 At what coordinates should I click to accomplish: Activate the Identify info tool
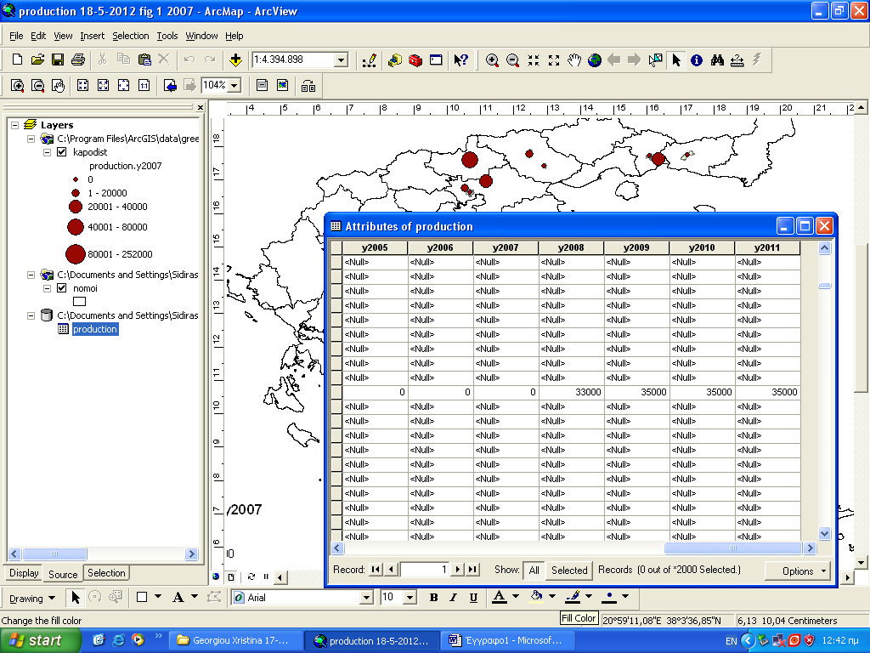697,60
